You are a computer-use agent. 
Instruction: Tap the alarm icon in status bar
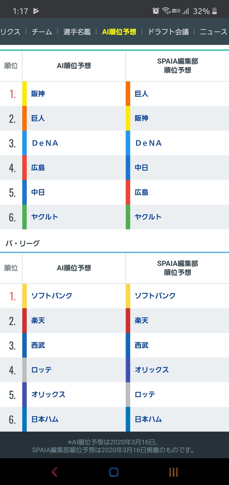pyautogui.click(x=156, y=11)
